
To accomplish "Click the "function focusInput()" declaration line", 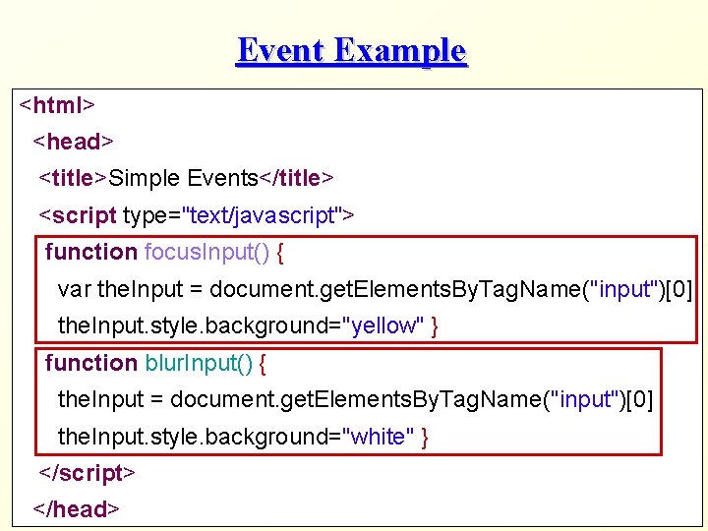I will (x=164, y=253).
